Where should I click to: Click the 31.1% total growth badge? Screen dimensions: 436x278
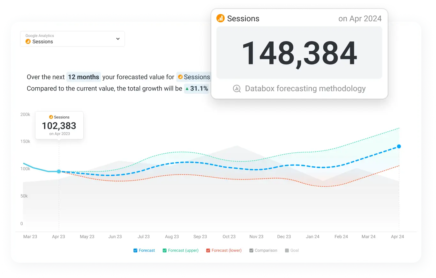pos(197,88)
